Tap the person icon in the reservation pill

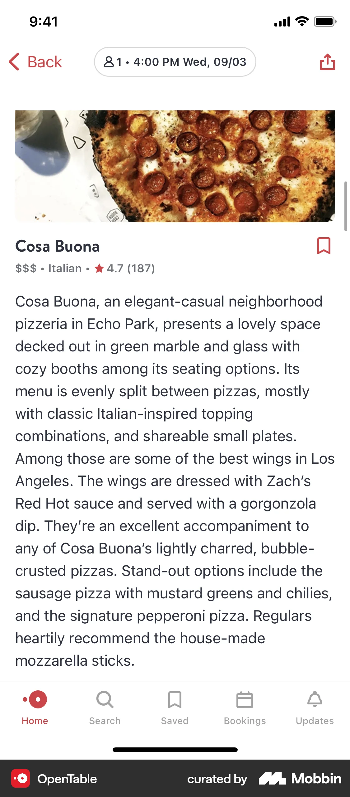coord(109,62)
